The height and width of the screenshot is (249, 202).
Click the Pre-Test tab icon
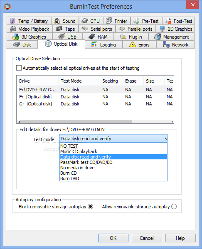[x=136, y=21]
